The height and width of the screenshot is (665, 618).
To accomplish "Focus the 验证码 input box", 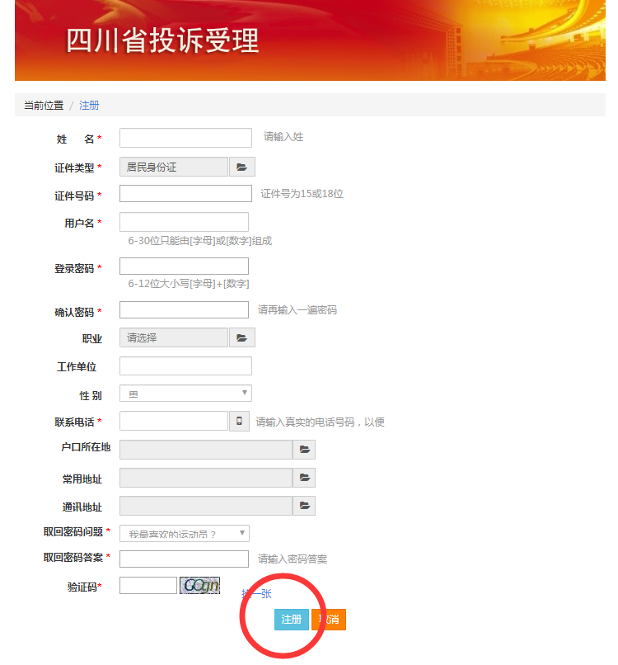I will [147, 585].
